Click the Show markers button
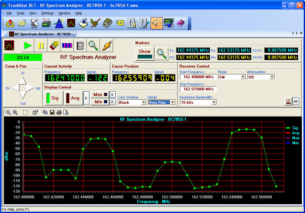This screenshot has width=305, height=213. tap(145, 54)
